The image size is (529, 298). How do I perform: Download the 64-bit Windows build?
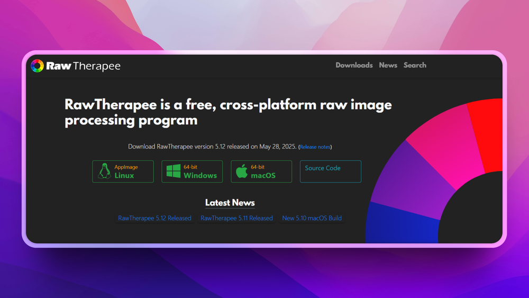click(x=192, y=171)
